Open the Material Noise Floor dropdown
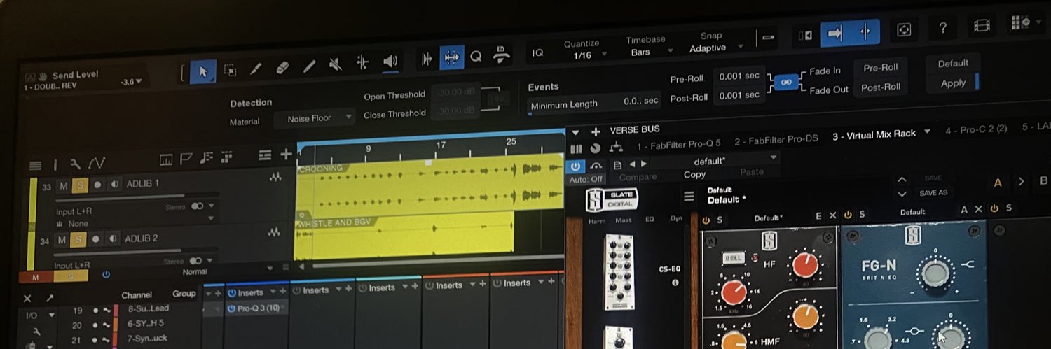Image resolution: width=1051 pixels, height=349 pixels. (x=313, y=119)
